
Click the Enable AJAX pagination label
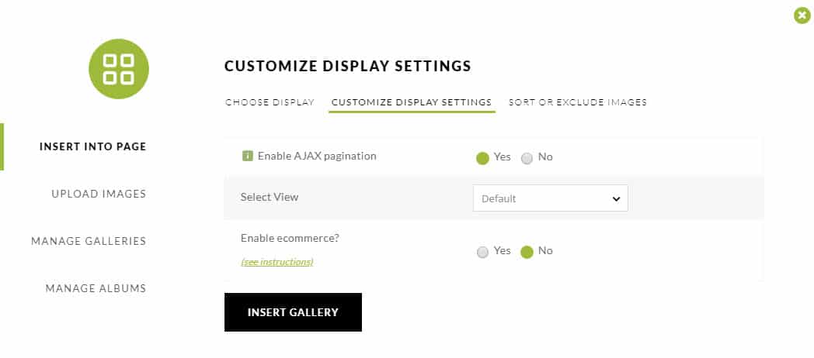pyautogui.click(x=317, y=156)
